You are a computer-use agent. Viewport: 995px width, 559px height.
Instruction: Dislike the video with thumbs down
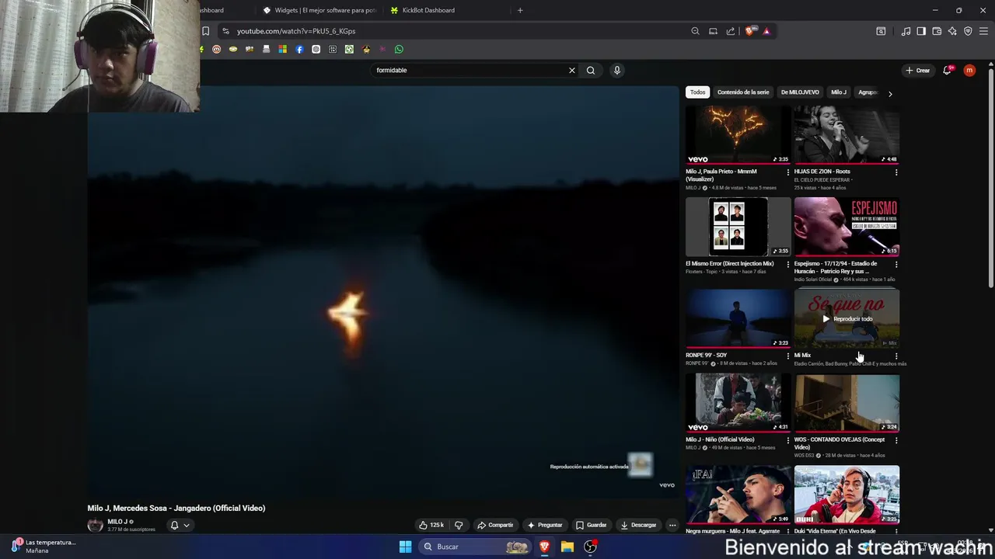(x=459, y=525)
